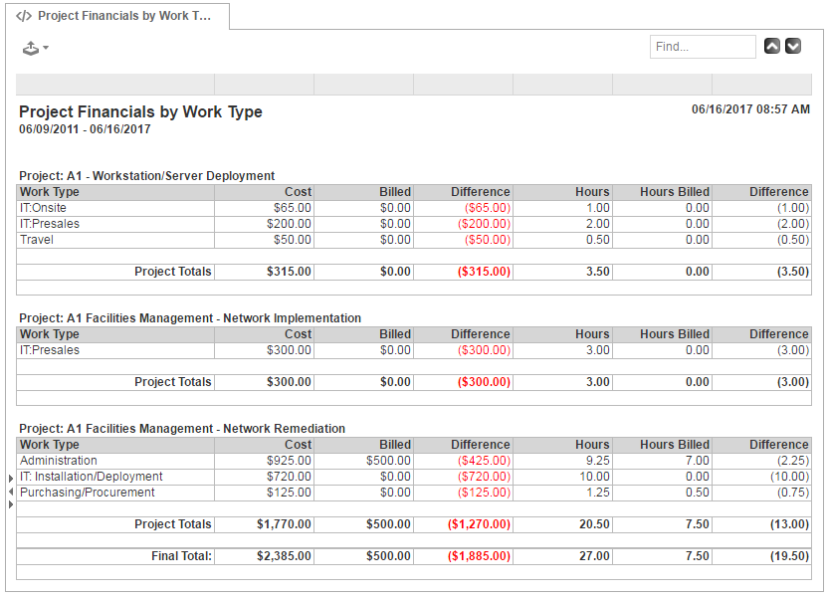Screen dimensions: 828x597
Task: Select the Work Type header cell
Action: click(48, 192)
